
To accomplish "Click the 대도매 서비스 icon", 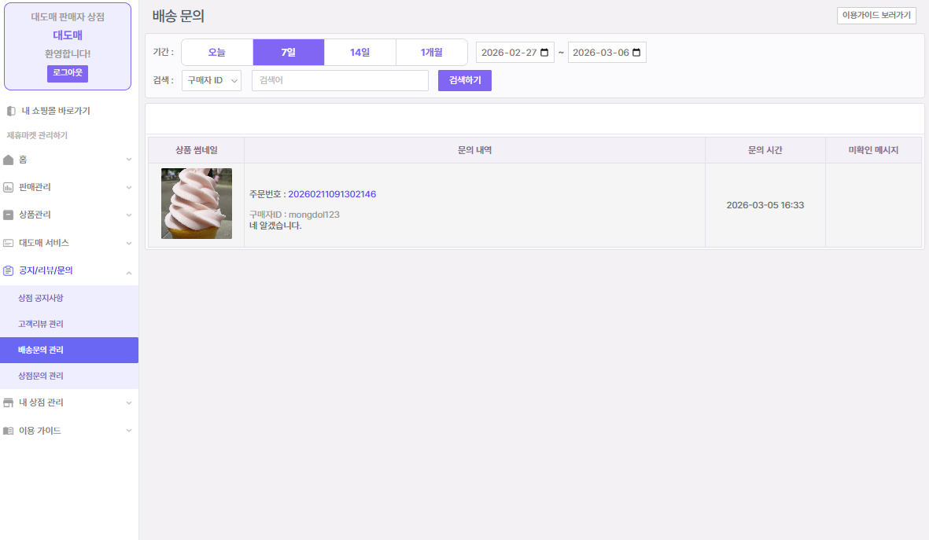I will pos(9,243).
